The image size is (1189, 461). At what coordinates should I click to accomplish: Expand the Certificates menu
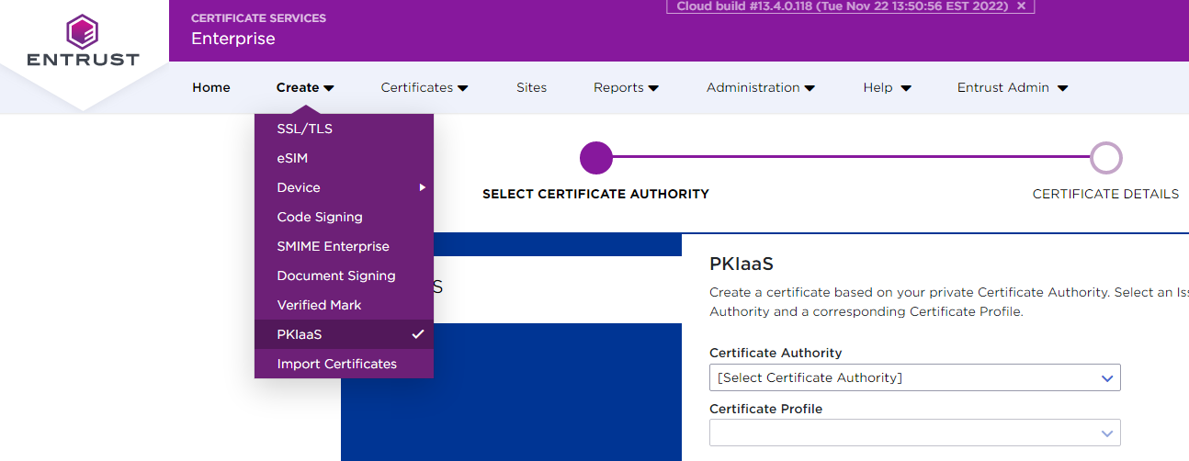pyautogui.click(x=425, y=87)
